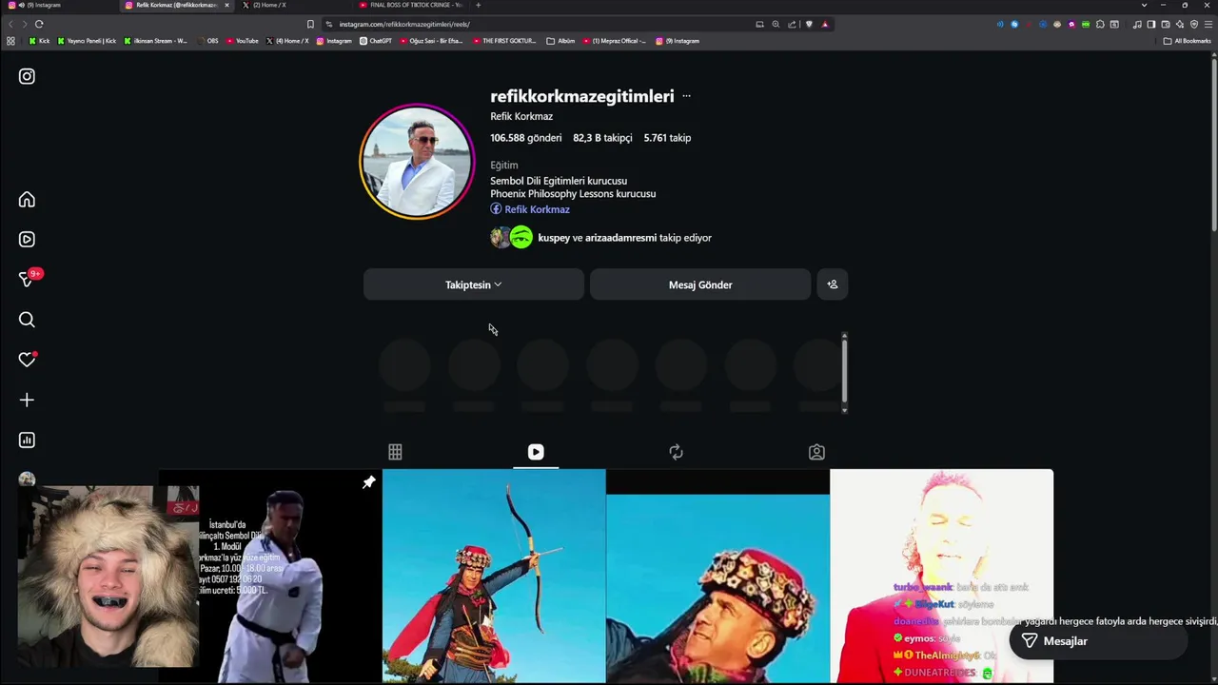This screenshot has width=1218, height=685.
Task: Open browser zoom magnifier in address bar
Action: [x=776, y=24]
